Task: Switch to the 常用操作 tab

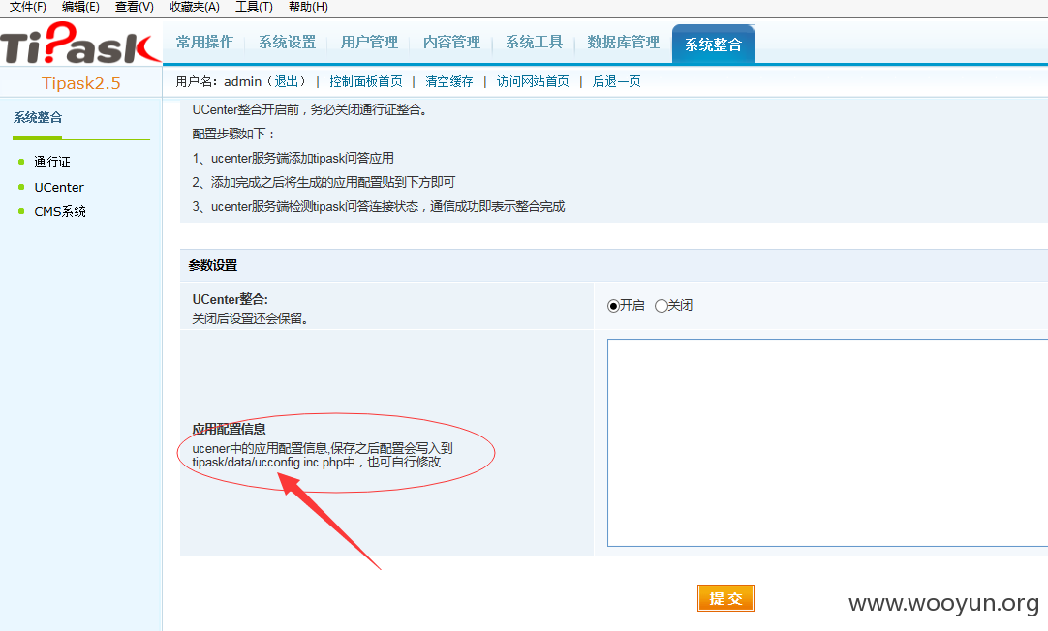Action: 204,42
